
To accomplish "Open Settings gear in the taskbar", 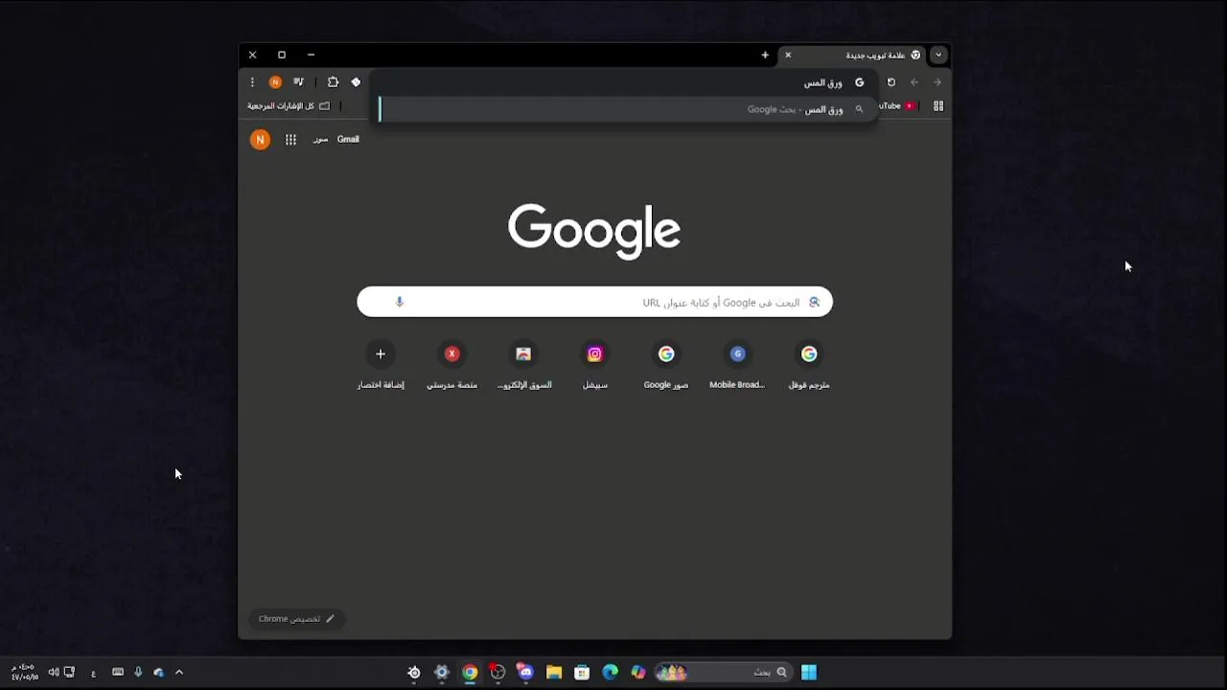I will pos(442,672).
